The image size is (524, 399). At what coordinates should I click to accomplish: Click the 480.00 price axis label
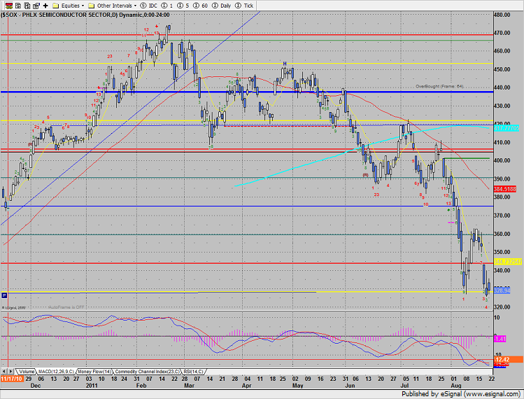tap(502, 15)
